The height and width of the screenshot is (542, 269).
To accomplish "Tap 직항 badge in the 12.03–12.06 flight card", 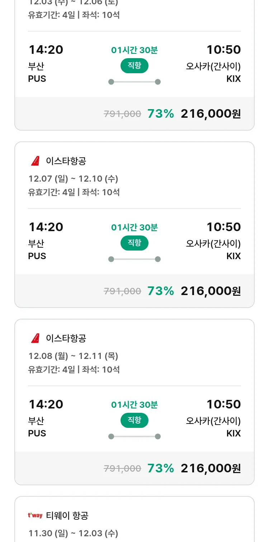I will click(x=134, y=66).
